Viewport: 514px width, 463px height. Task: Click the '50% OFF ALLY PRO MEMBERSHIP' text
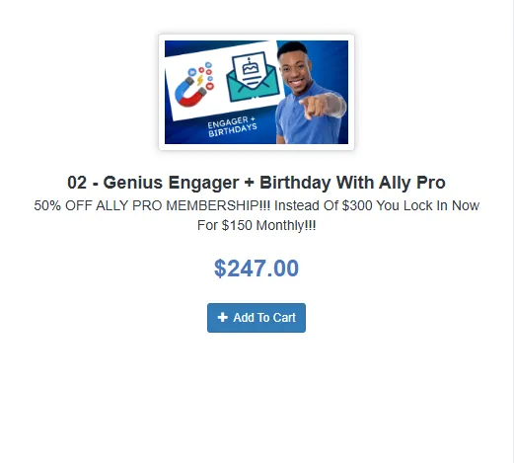152,205
